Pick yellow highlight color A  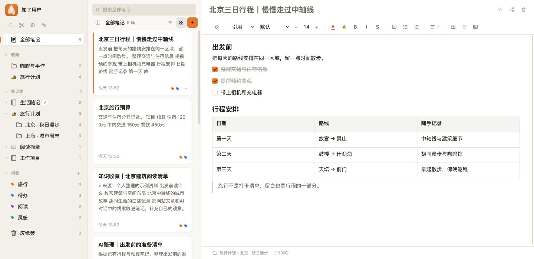pos(344,27)
